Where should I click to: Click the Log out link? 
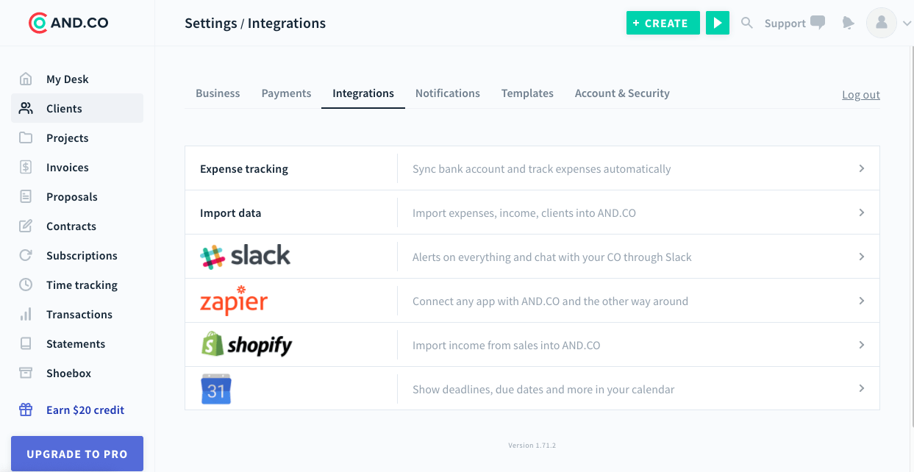coord(861,95)
